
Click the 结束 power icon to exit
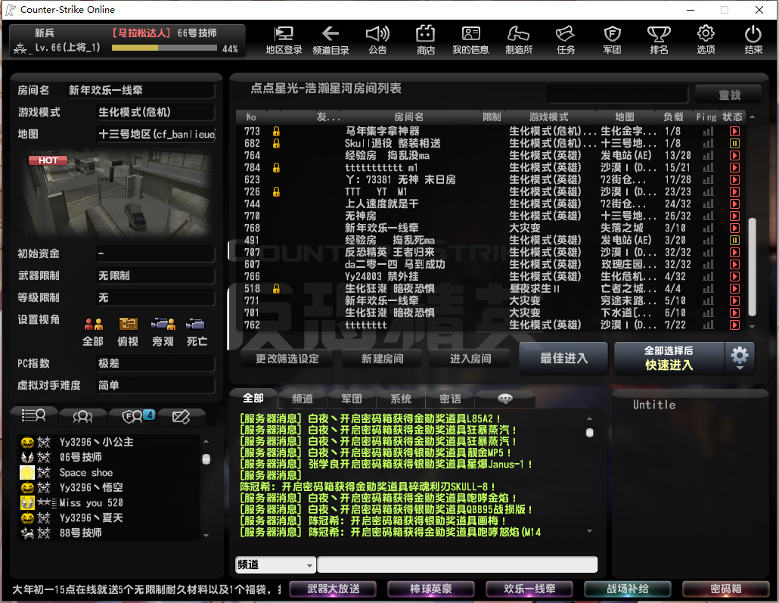753,40
